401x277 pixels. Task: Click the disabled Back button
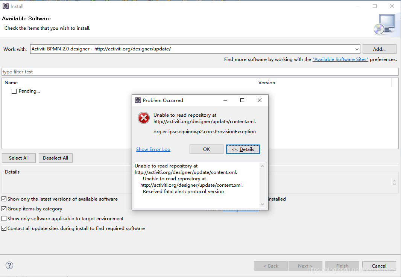[271, 266]
